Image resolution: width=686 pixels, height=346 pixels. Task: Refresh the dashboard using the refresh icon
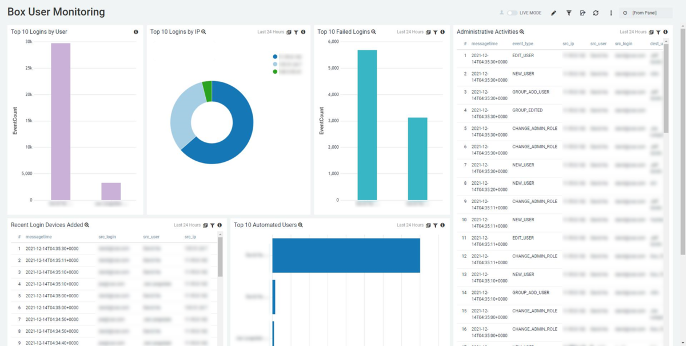coord(596,13)
